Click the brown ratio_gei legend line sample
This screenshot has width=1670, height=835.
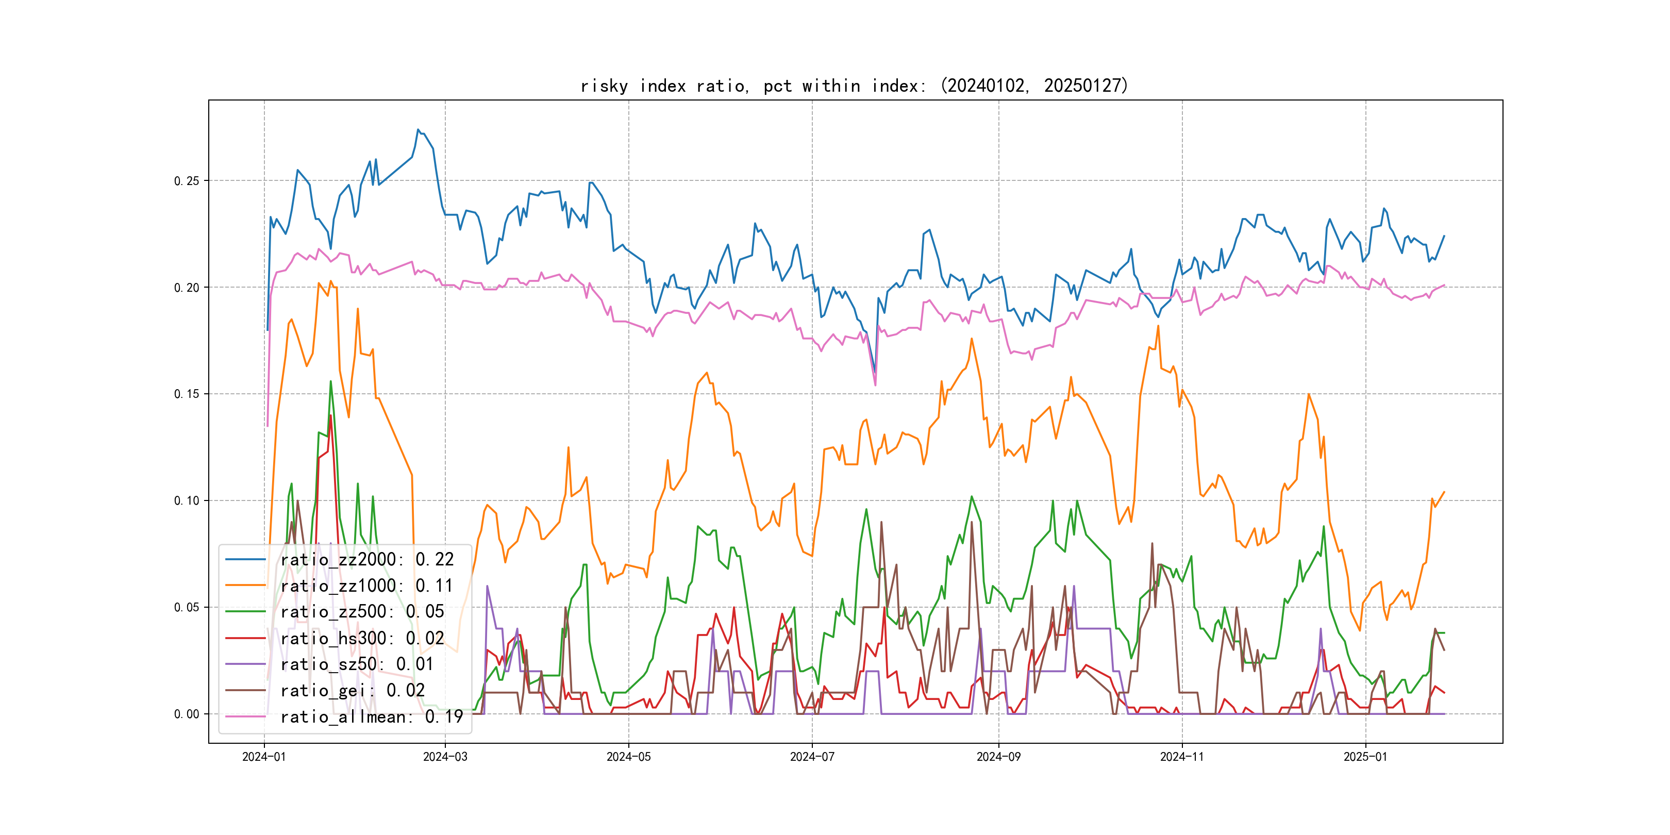(x=245, y=691)
